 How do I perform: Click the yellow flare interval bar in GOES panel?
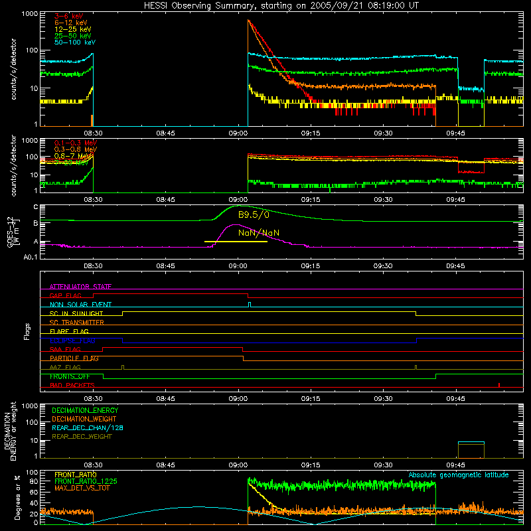(236, 242)
